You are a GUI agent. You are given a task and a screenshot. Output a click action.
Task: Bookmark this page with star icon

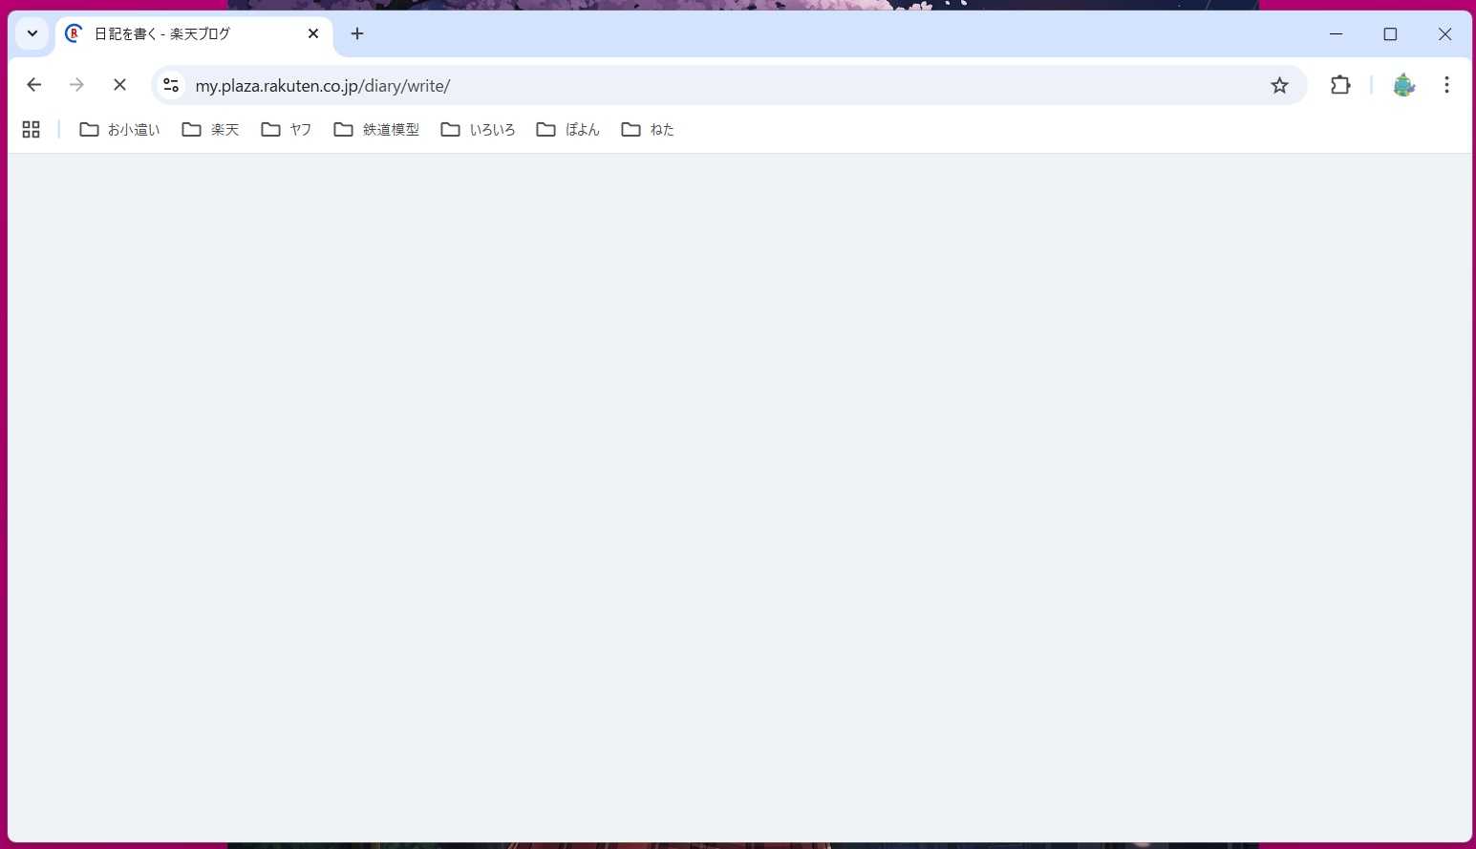coord(1279,85)
